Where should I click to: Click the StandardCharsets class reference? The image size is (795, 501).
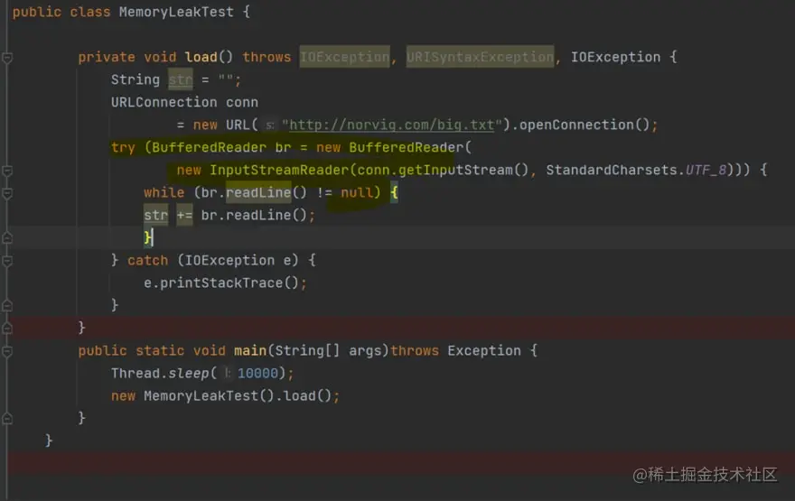pos(612,170)
